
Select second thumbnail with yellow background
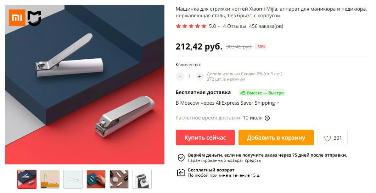click(50, 179)
